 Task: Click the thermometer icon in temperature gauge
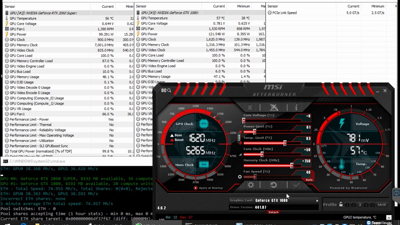point(342,164)
